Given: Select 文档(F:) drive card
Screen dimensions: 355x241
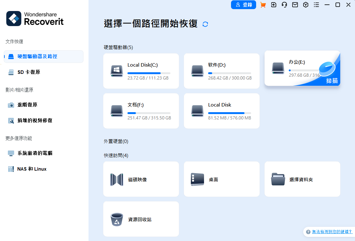Looking at the screenshot, I should (x=141, y=111).
